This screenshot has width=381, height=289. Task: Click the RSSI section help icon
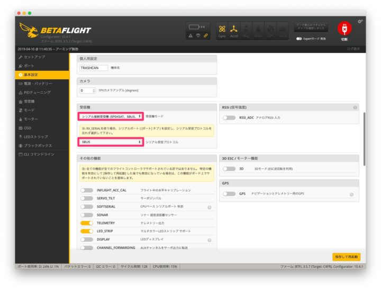coord(355,107)
